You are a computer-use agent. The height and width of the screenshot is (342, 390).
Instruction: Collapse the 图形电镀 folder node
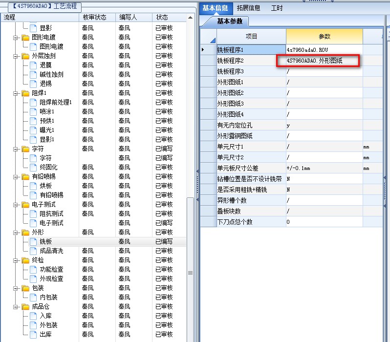coord(16,38)
